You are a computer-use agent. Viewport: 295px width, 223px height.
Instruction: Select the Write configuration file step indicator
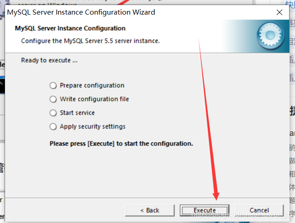click(53, 99)
